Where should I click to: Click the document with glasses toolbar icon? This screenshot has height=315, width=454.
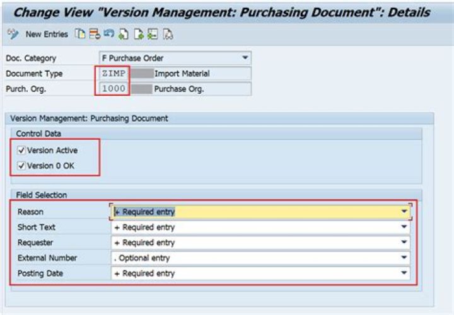tap(168, 34)
